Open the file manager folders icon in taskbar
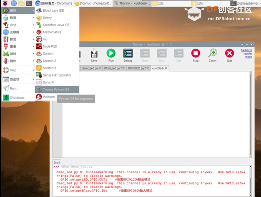 click(21, 3)
